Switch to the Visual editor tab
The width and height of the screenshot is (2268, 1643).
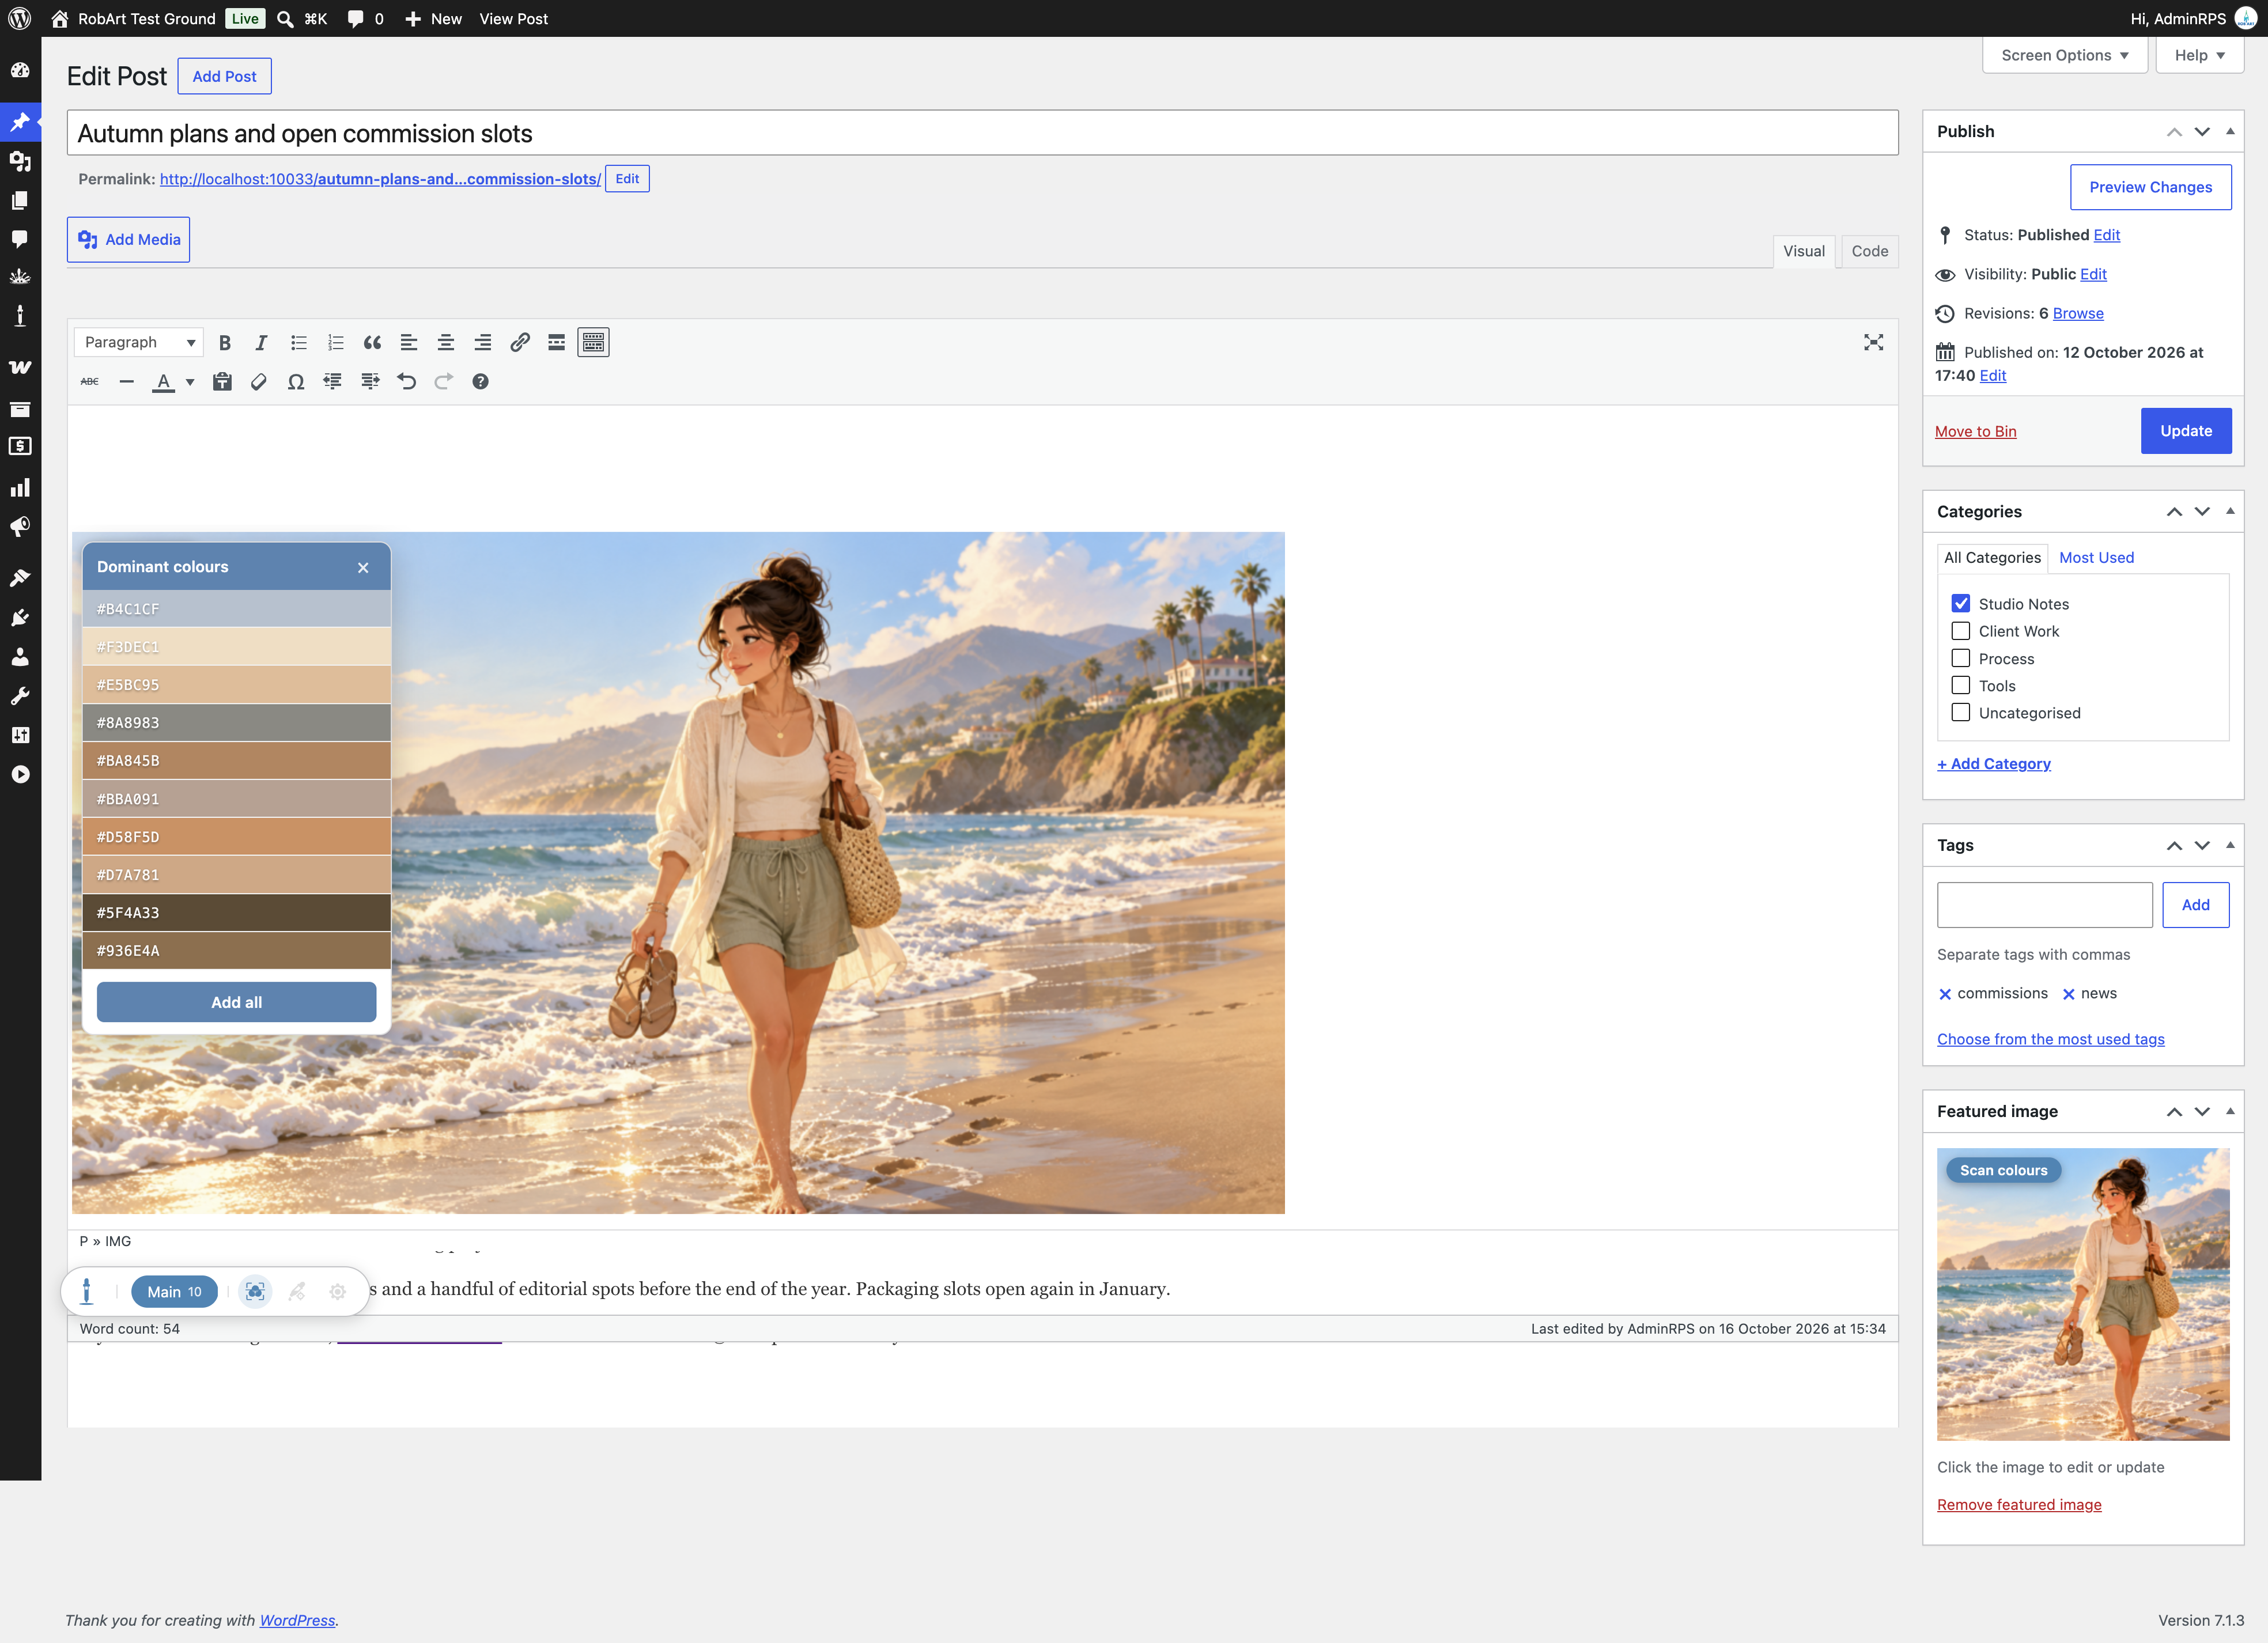(x=1803, y=251)
